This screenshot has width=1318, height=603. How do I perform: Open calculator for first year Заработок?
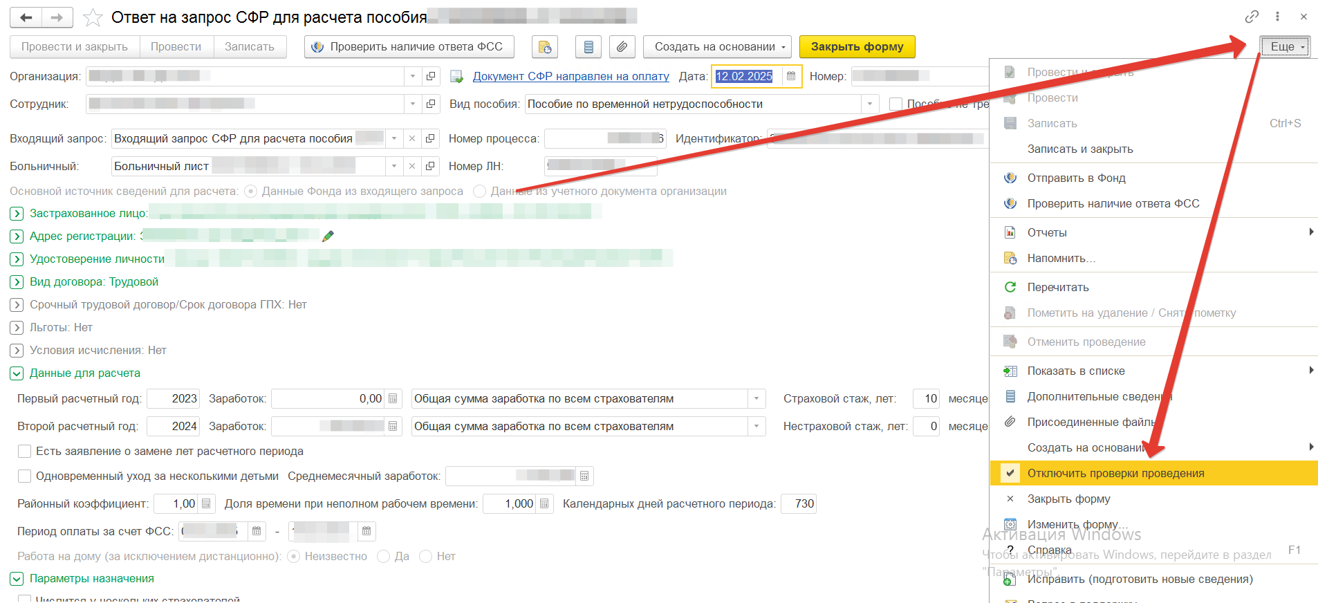[x=393, y=399]
